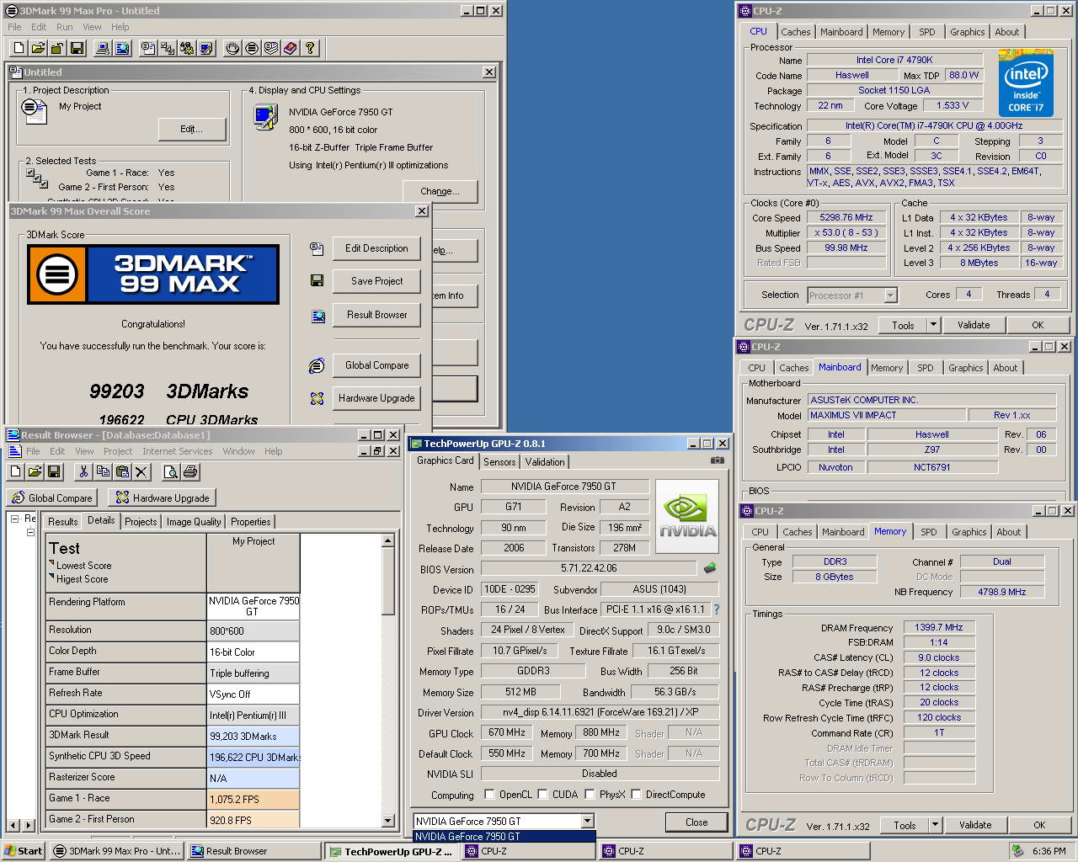Click the system tray icon beside the clock
This screenshot has height=862, width=1078.
(1018, 851)
